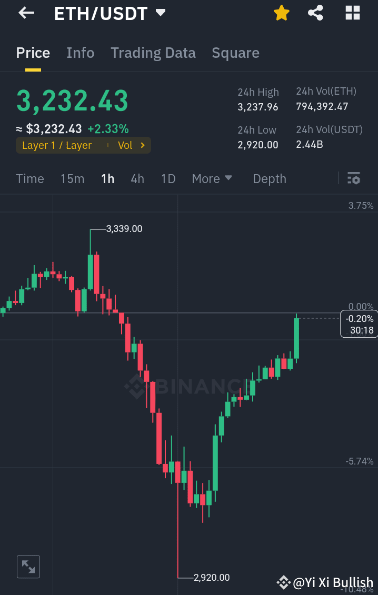The width and height of the screenshot is (378, 595).
Task: Open the Info section
Action: (80, 53)
